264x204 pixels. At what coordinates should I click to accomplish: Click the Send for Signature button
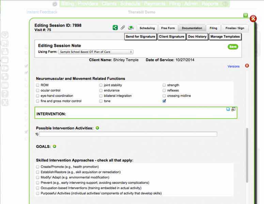point(140,37)
